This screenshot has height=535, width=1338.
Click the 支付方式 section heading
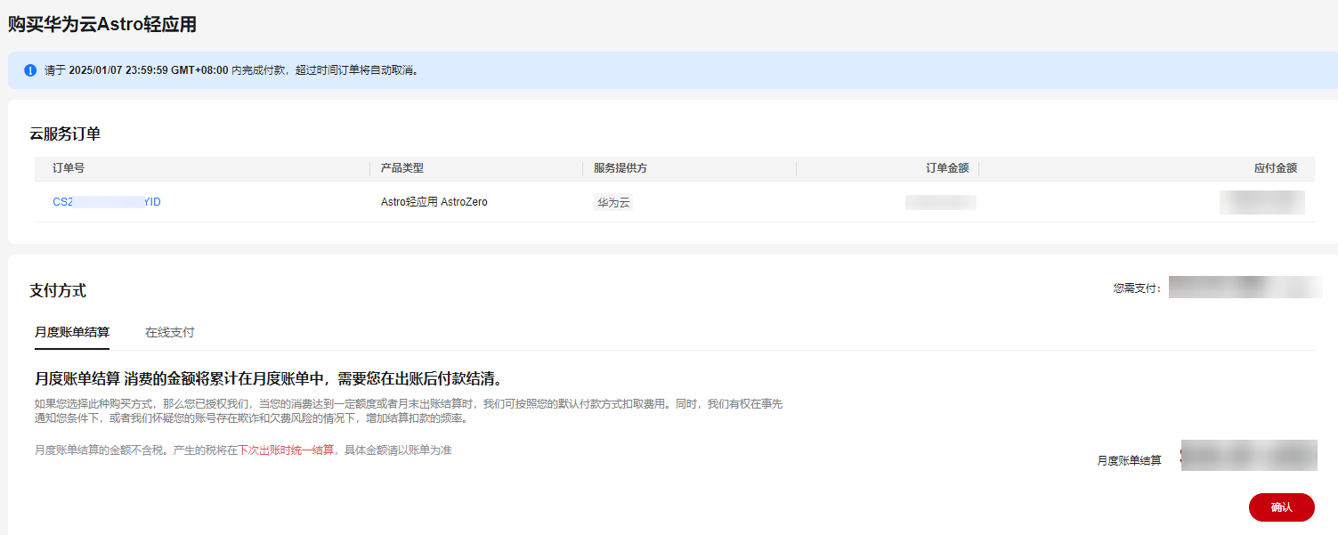[58, 290]
